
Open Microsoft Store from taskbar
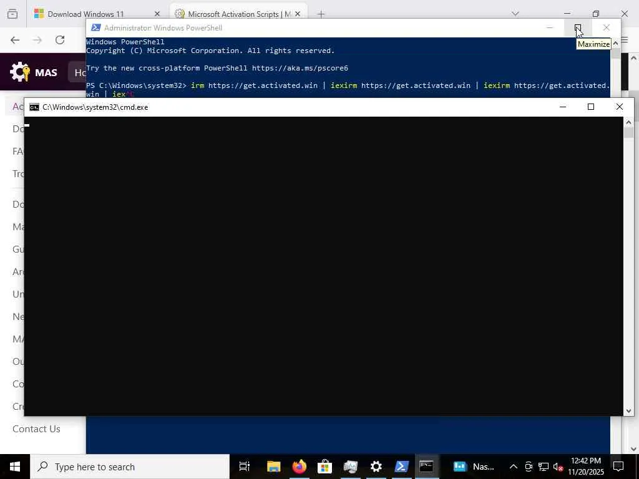(324, 467)
